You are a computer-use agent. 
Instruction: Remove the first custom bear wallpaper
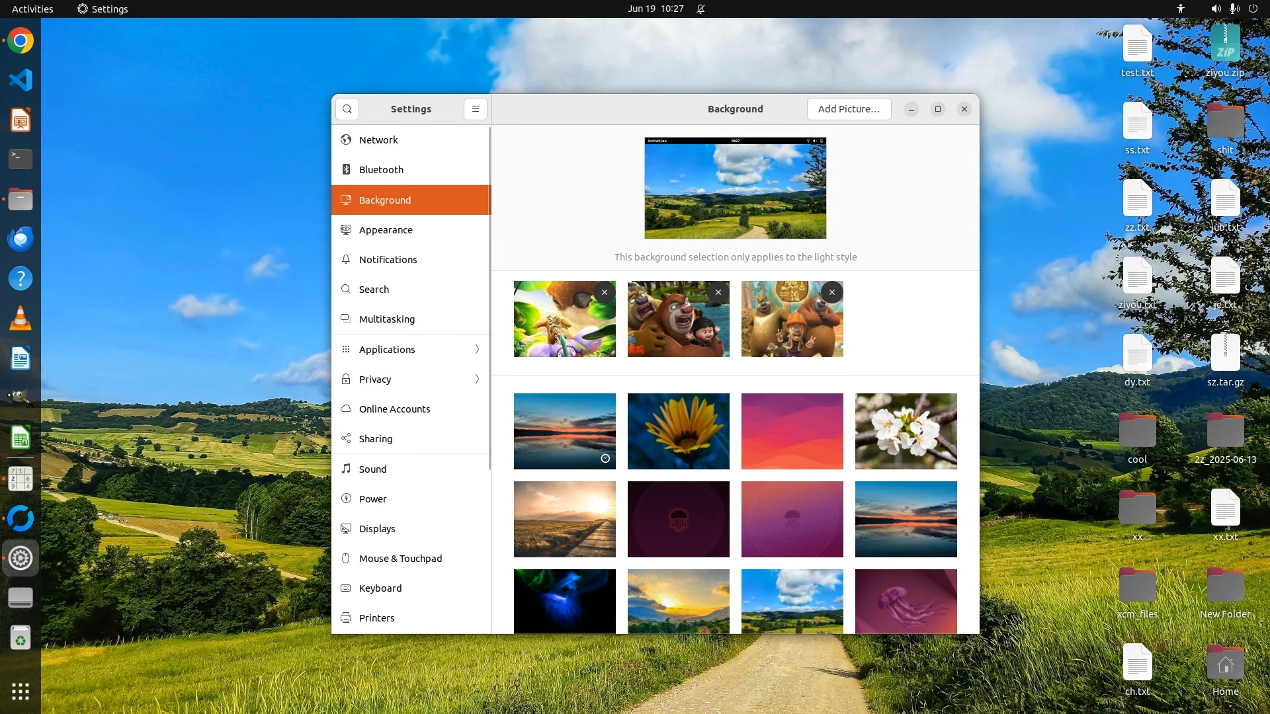point(604,292)
